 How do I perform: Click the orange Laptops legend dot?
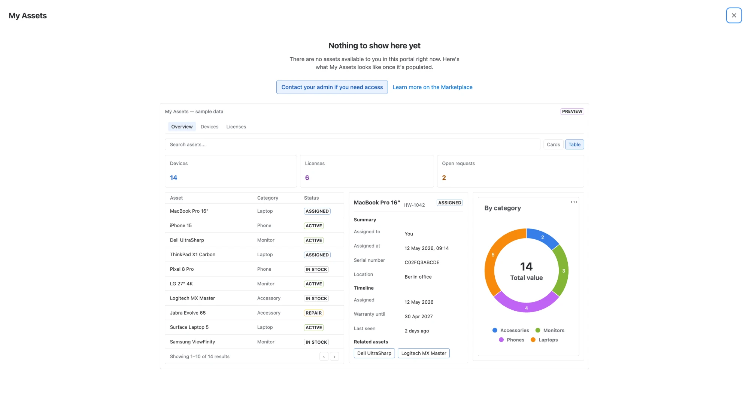(533, 340)
